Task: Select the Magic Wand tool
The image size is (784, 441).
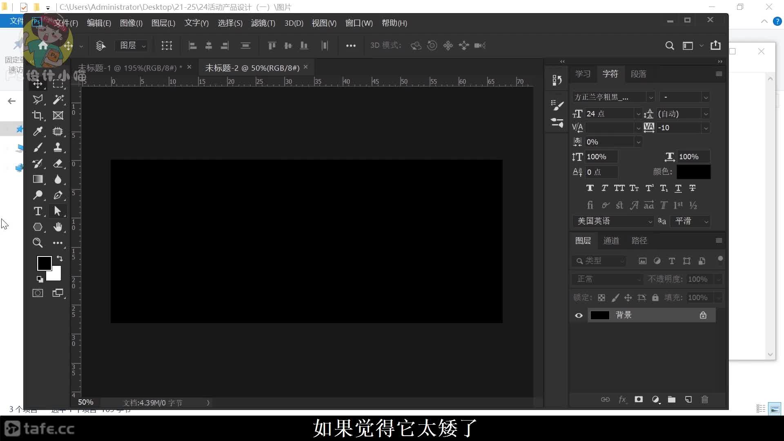Action: click(58, 99)
